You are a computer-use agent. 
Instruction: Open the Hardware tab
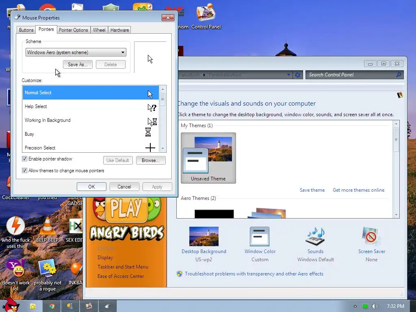120,30
